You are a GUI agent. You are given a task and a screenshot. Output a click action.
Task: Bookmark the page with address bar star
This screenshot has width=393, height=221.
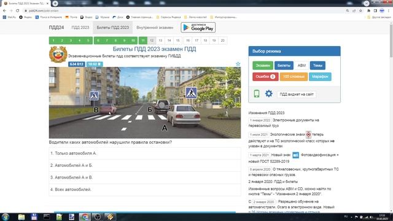click(x=360, y=11)
